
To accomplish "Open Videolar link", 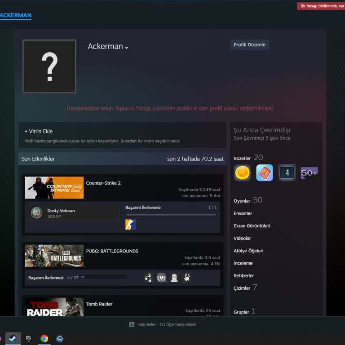I will [242, 238].
